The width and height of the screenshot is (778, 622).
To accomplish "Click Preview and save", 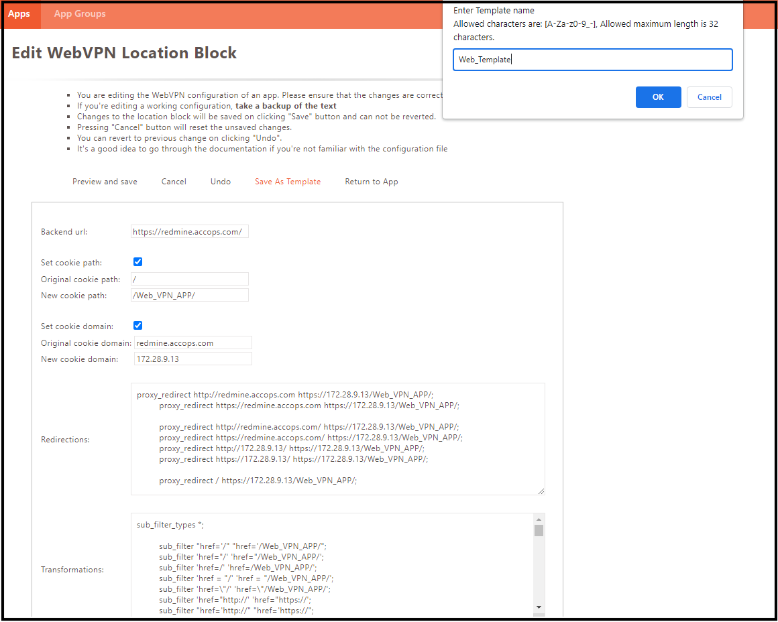I will click(105, 181).
